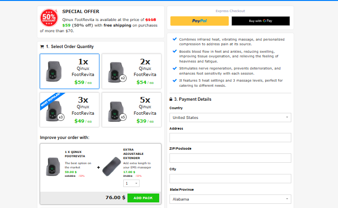Click the x5 quantity badge on product image
The image size is (338, 208).
123,117
